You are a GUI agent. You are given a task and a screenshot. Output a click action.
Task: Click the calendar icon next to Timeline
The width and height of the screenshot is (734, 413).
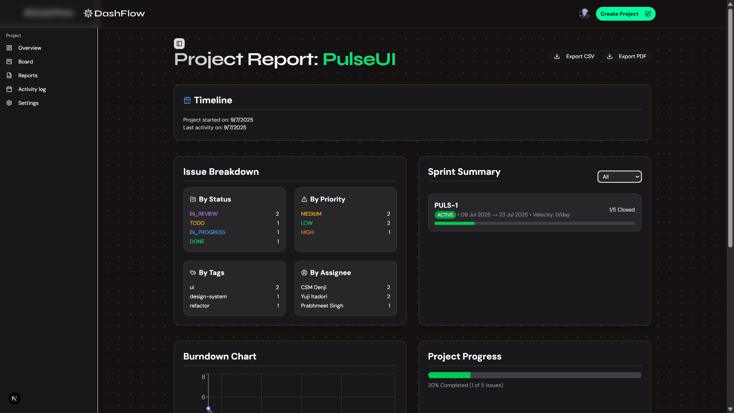coord(187,100)
